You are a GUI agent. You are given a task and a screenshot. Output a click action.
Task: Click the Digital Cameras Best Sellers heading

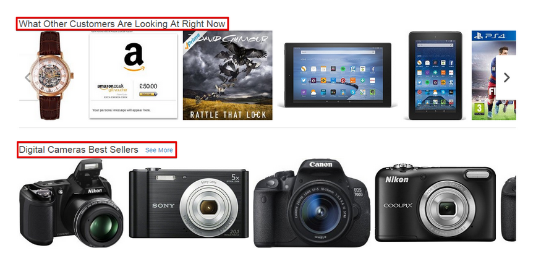coord(79,150)
